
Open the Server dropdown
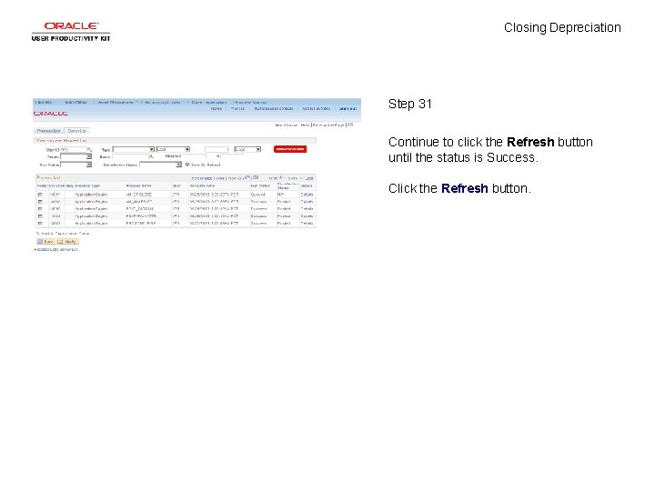pyautogui.click(x=76, y=157)
